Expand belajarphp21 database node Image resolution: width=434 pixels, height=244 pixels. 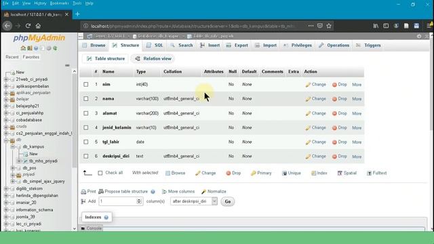pyautogui.click(x=6, y=106)
